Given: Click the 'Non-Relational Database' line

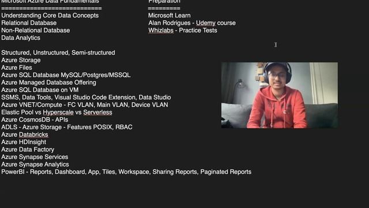Looking at the screenshot, I should pyautogui.click(x=36, y=31).
